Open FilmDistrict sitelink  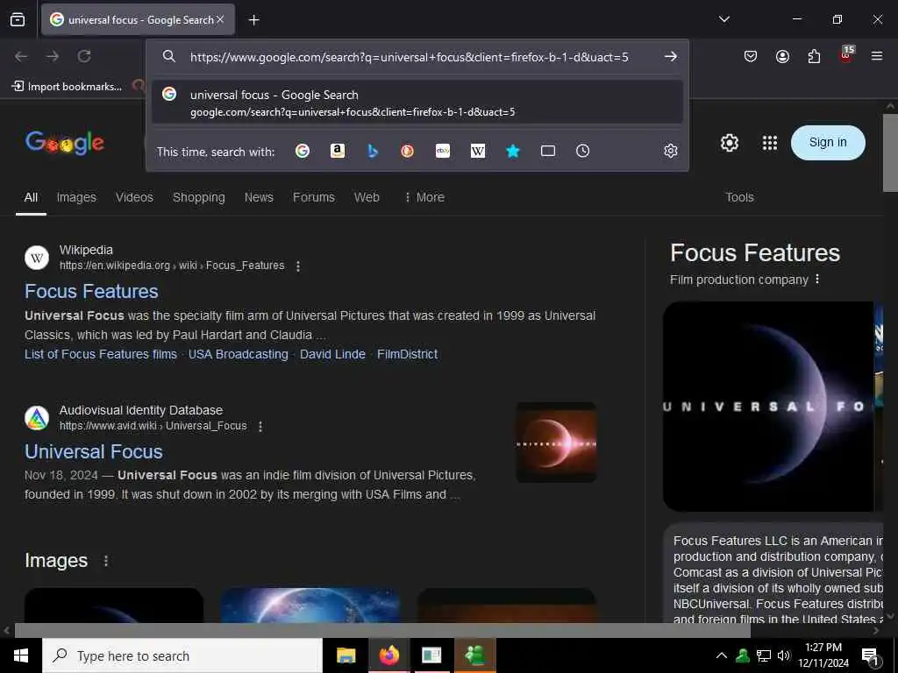407,354
